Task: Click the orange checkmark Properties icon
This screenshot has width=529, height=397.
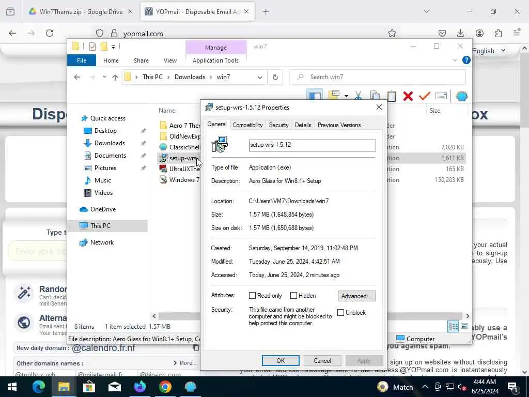Action: click(x=425, y=96)
